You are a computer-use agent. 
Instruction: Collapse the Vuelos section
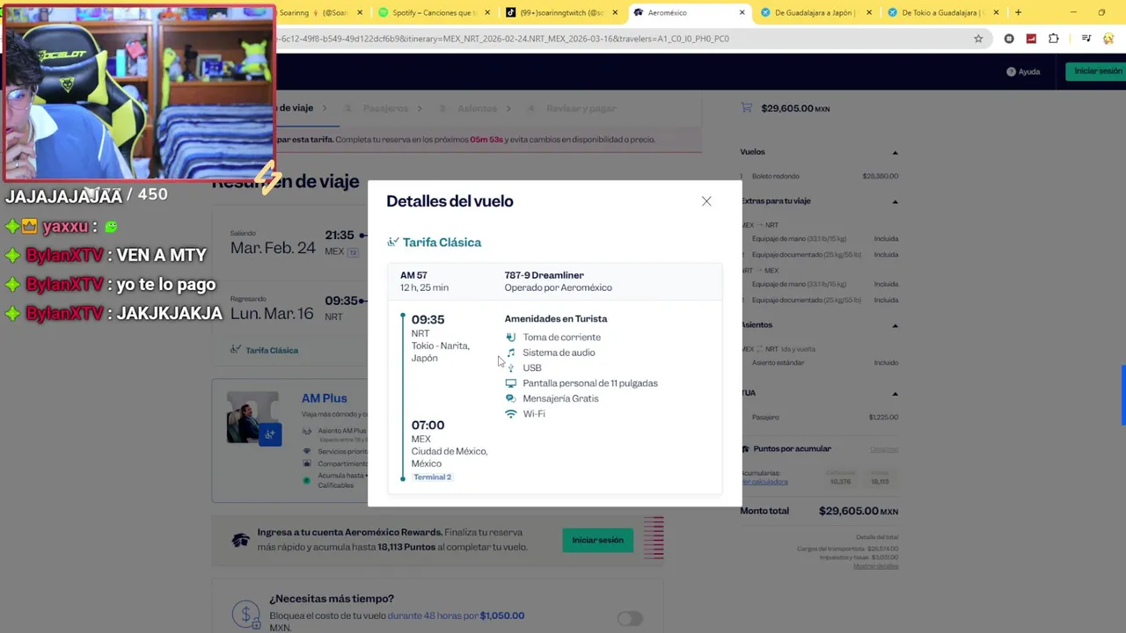[895, 152]
